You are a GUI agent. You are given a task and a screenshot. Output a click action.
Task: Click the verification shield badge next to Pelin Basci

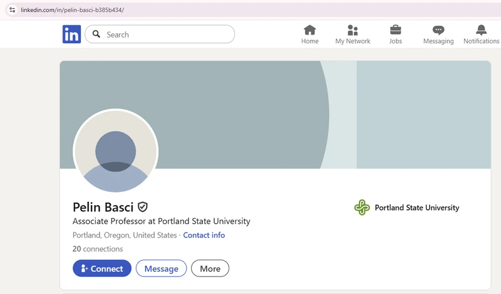143,207
